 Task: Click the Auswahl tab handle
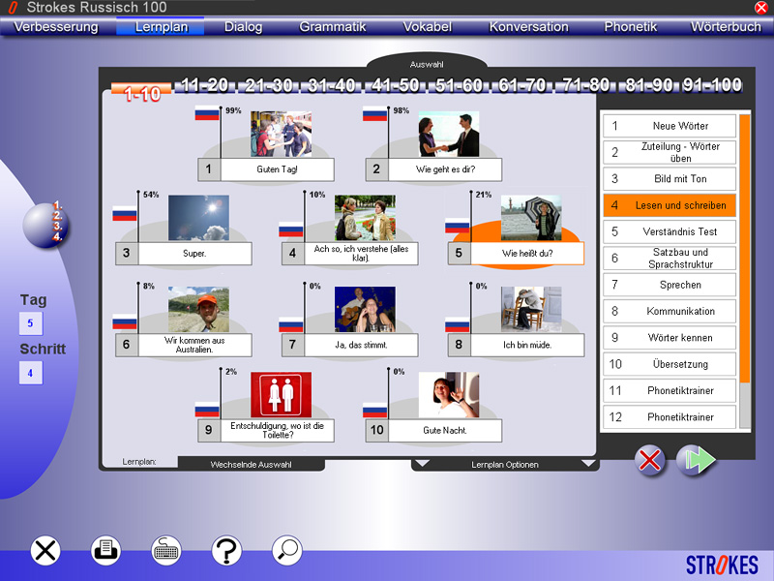click(427, 63)
